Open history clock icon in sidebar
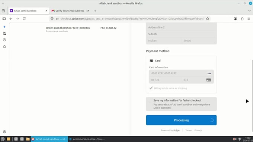This screenshot has height=142, width=253. point(4,40)
